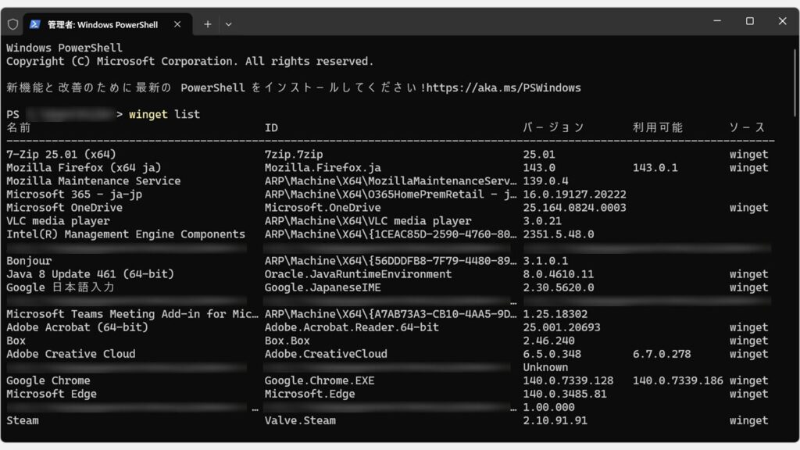Click version '2.46.240'
The image size is (800, 450).
click(548, 340)
